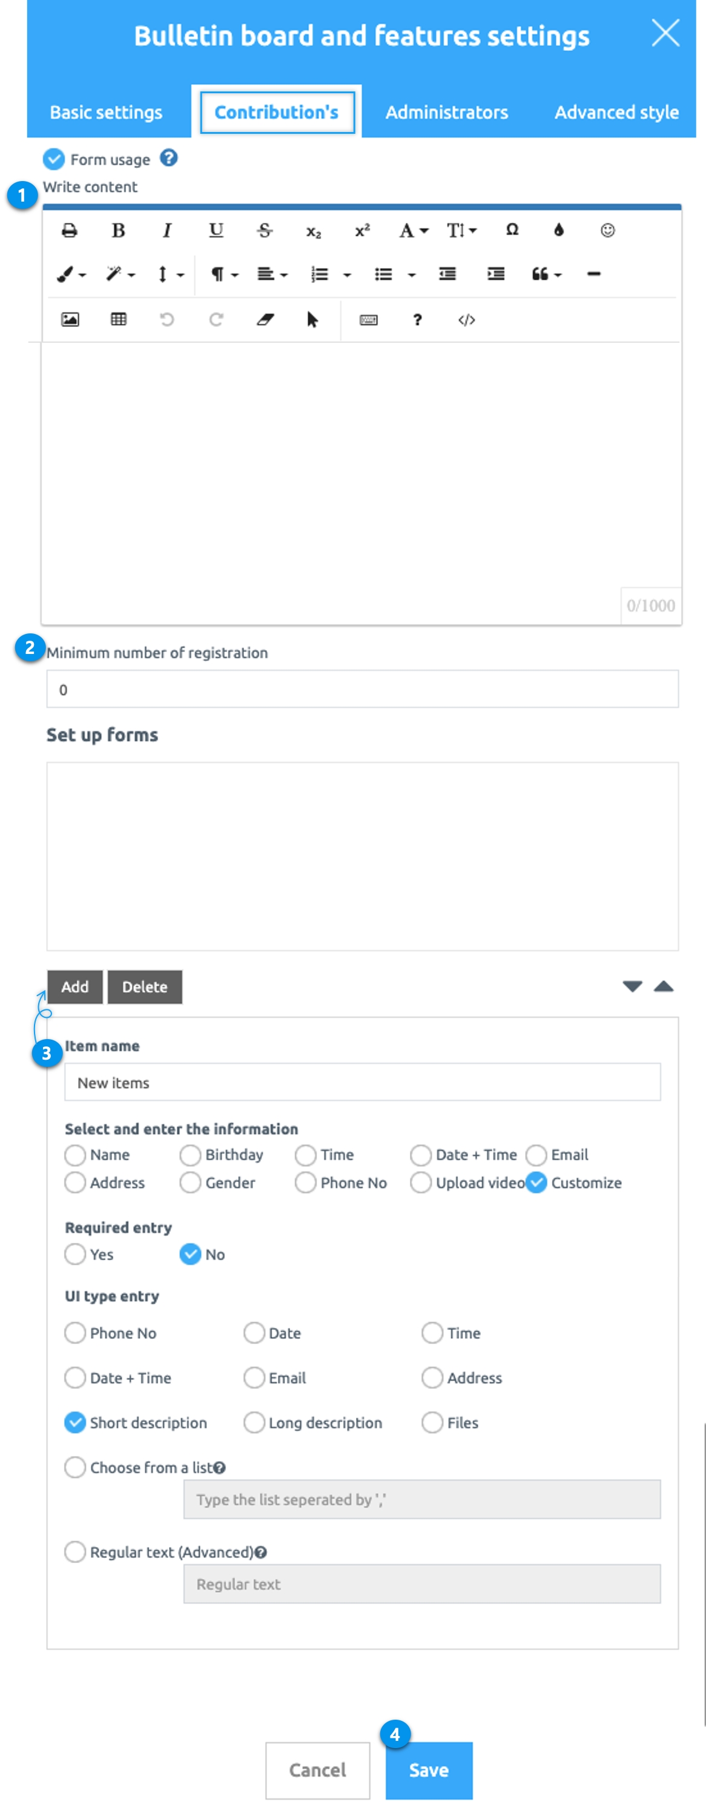Choose Long description UI type
Screen dimensions: 706x1819
[254, 1422]
